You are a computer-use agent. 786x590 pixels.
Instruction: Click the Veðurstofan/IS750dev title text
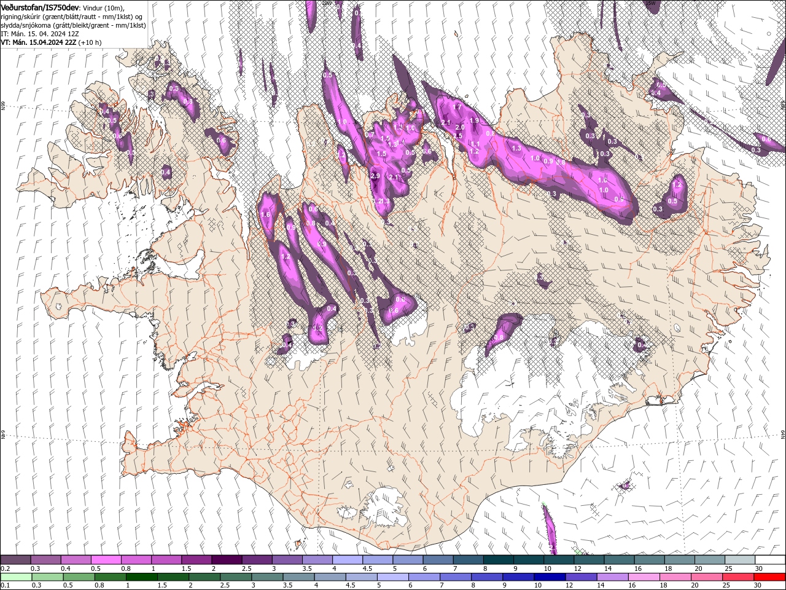[40, 7]
